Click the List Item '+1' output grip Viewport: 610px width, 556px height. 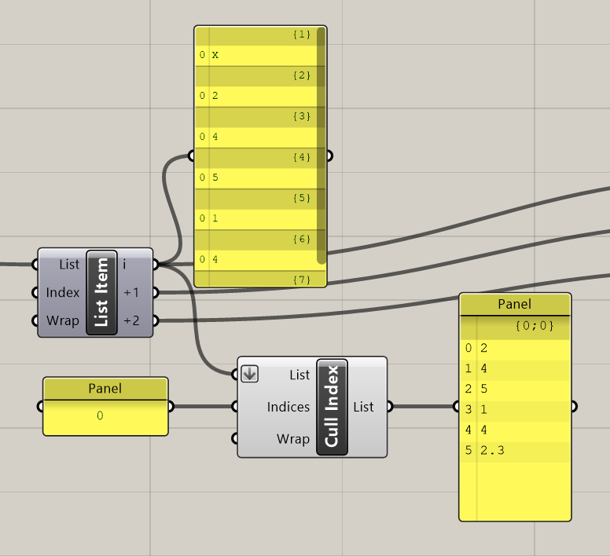click(155, 292)
